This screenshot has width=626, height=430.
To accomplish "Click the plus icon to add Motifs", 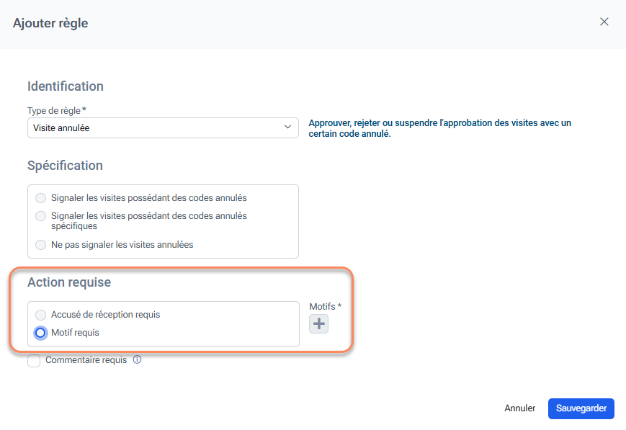I will (318, 324).
